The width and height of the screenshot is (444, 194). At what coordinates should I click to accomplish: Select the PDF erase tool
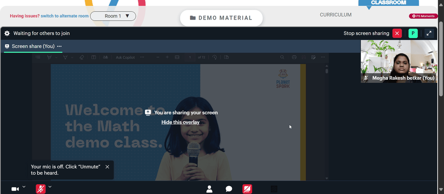coord(82,57)
